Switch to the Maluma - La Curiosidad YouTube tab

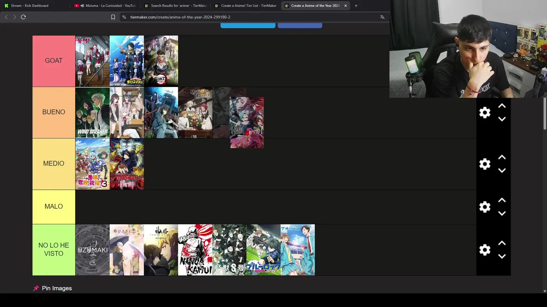[105, 6]
